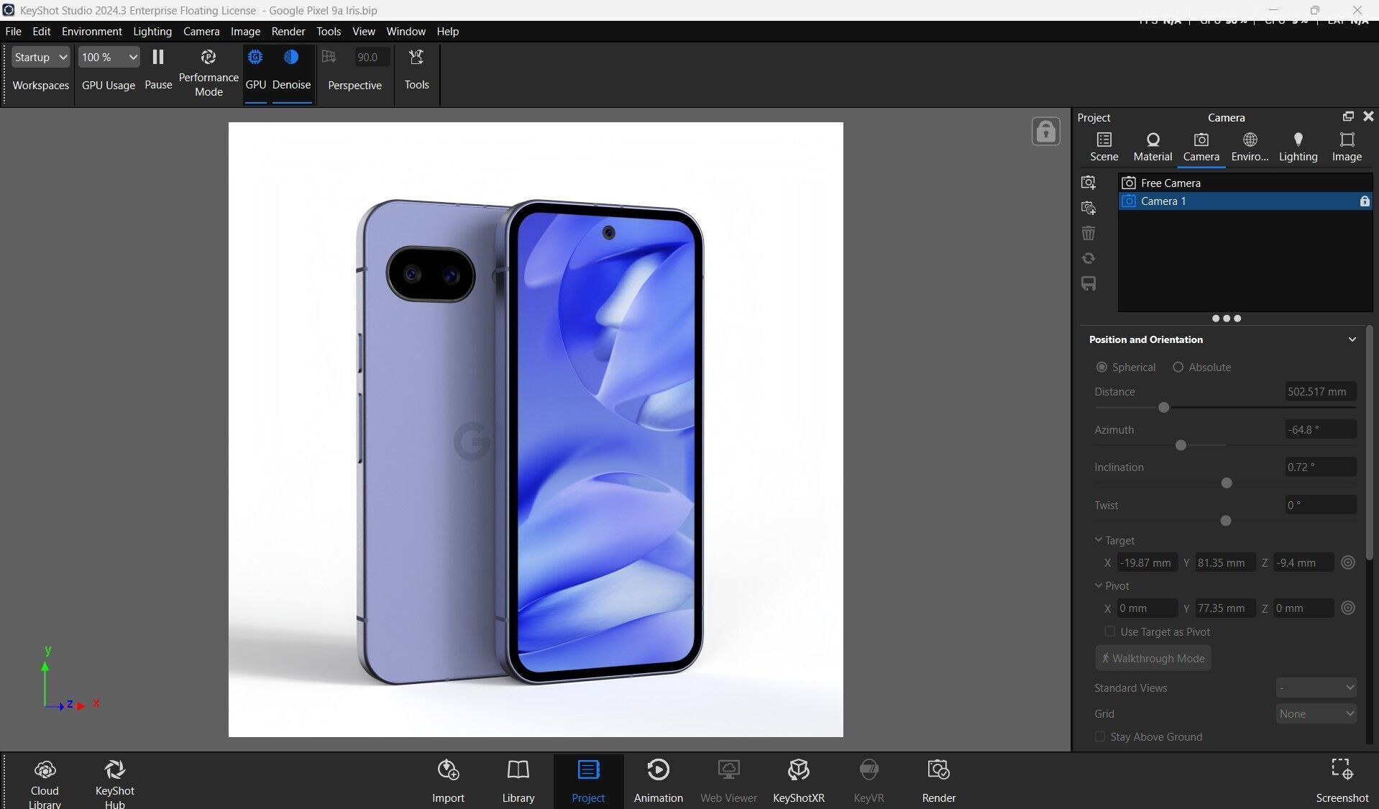The height and width of the screenshot is (809, 1379).
Task: Switch to Environment tab
Action: coord(1250,147)
